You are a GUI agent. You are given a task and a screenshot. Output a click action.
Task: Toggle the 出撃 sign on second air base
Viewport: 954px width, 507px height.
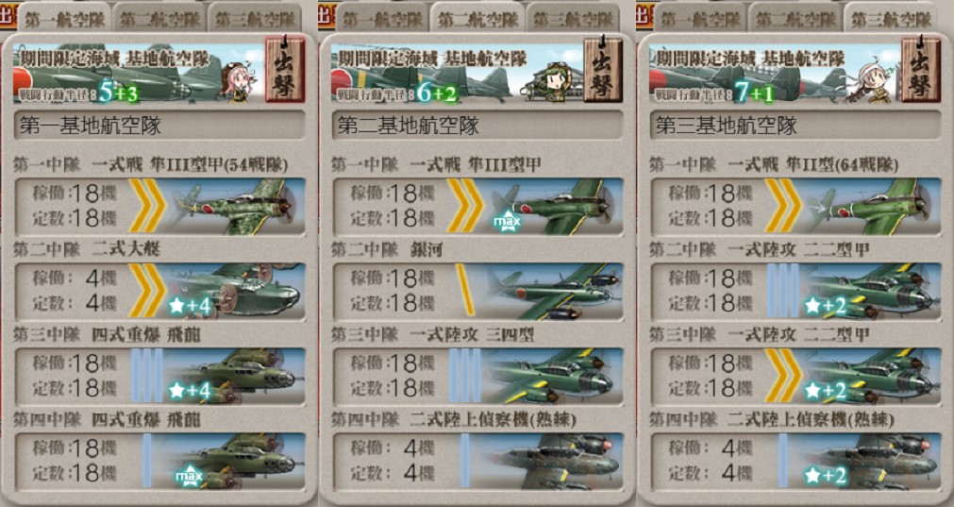(x=603, y=69)
